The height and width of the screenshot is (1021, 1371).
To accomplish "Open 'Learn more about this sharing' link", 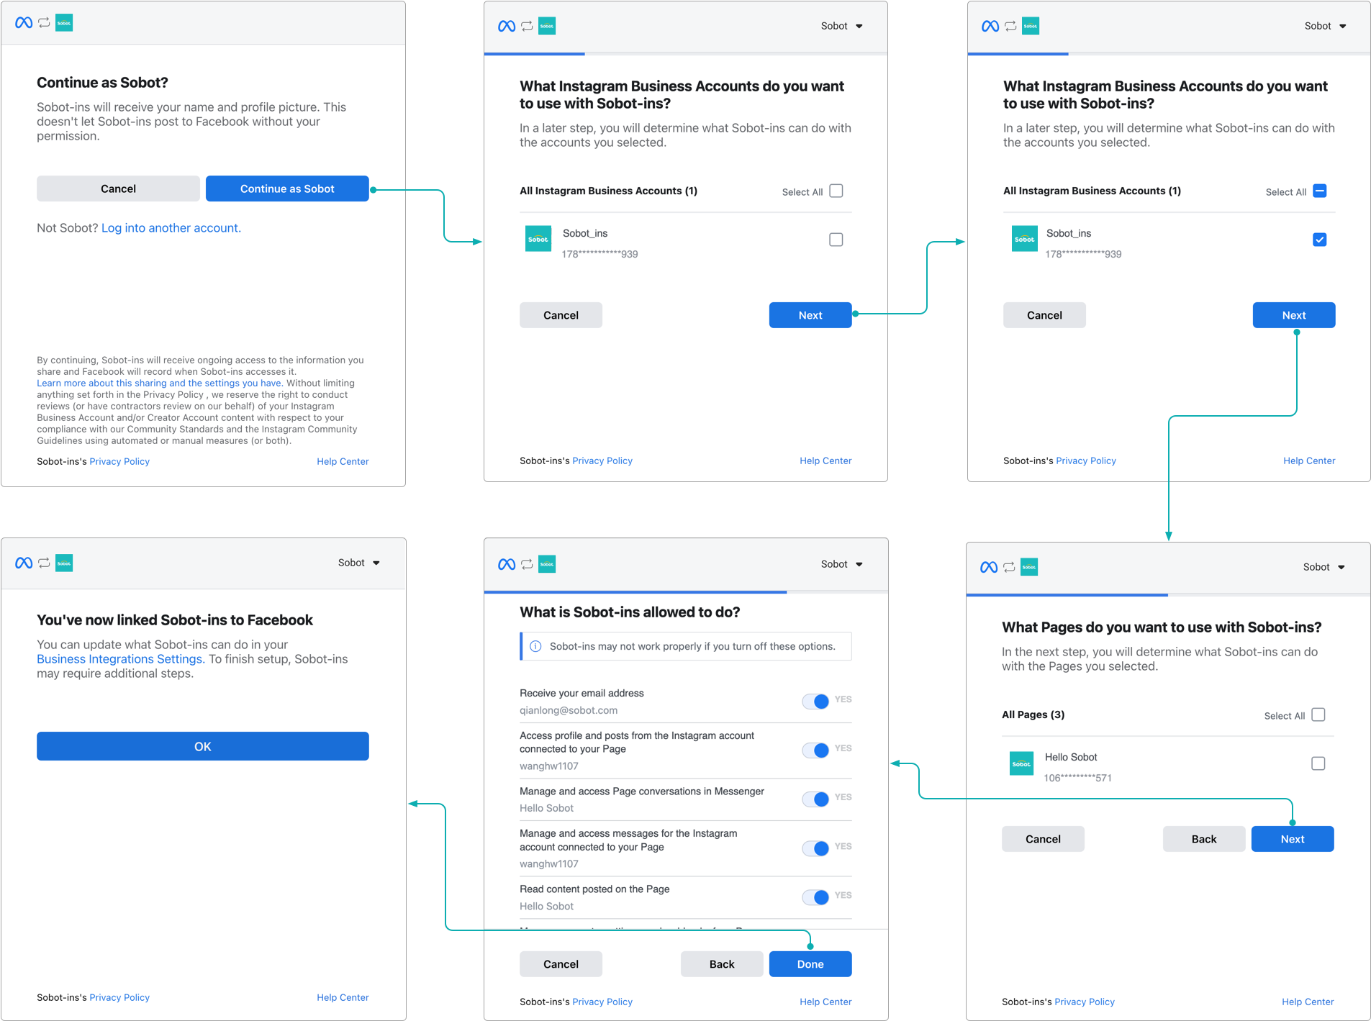I will (159, 383).
